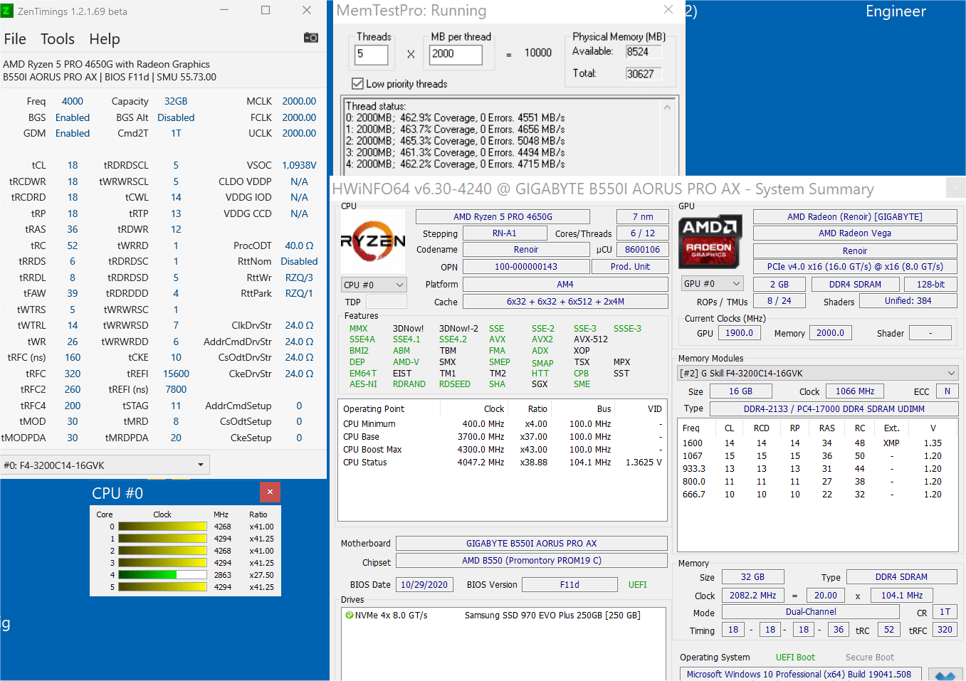Viewport: 966px width, 681px height.
Task: Open the GPU #0 selector dropdown
Action: click(x=712, y=283)
